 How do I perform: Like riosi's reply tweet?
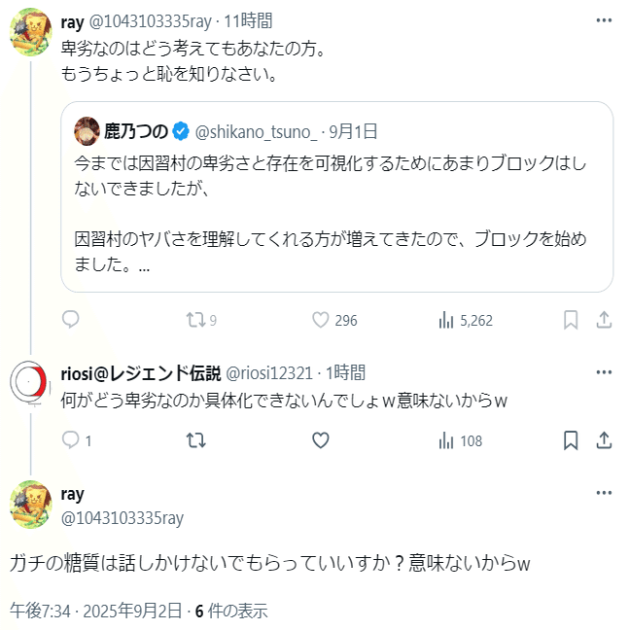321,440
